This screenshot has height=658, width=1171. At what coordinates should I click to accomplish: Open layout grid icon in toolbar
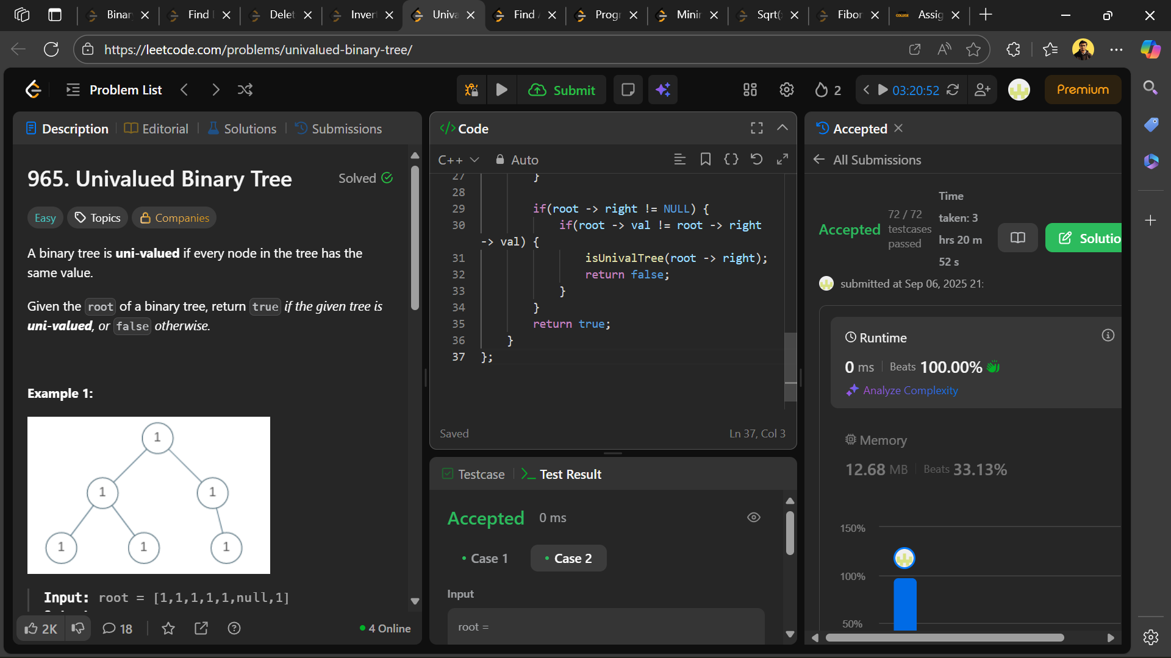pos(750,90)
